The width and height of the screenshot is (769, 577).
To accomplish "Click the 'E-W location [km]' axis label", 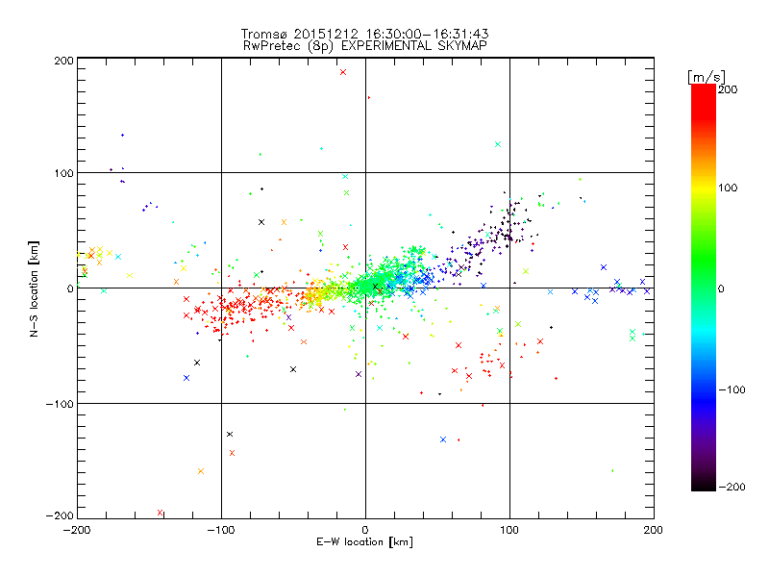I will [x=364, y=542].
